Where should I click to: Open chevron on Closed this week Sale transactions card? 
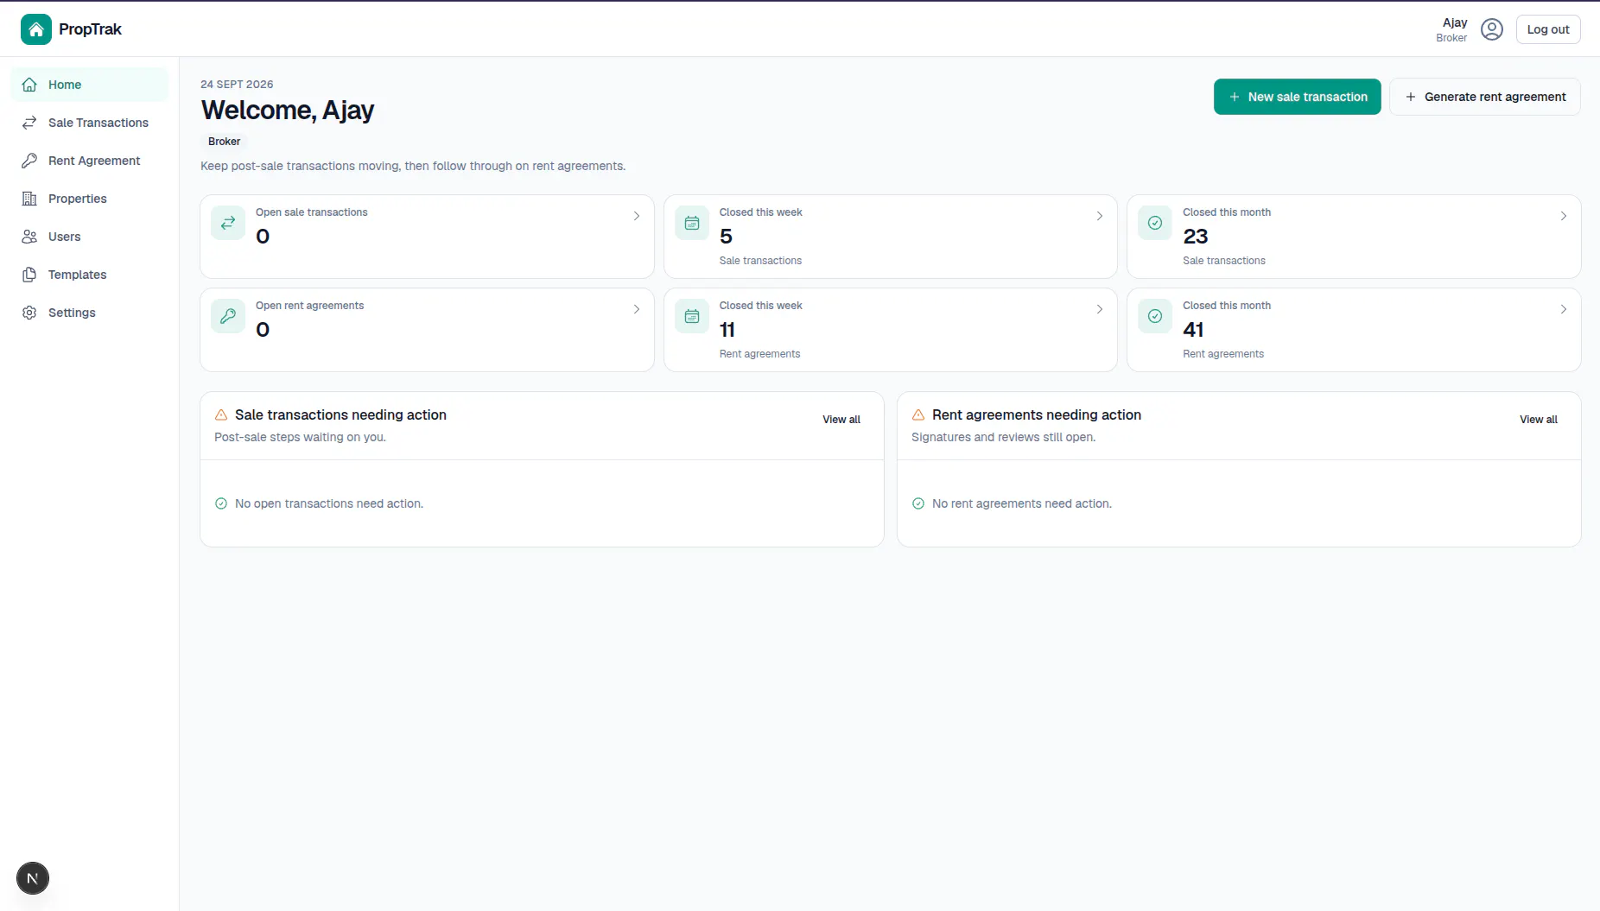[x=1100, y=216]
